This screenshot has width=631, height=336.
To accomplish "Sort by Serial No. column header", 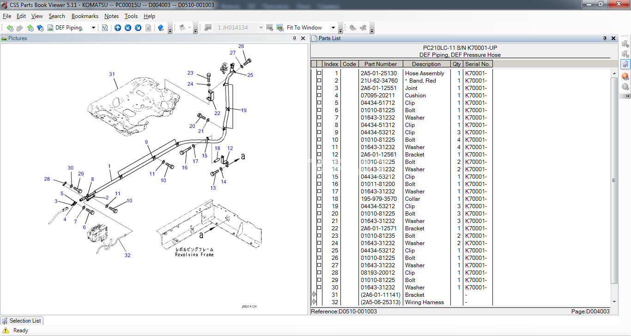I will [478, 64].
